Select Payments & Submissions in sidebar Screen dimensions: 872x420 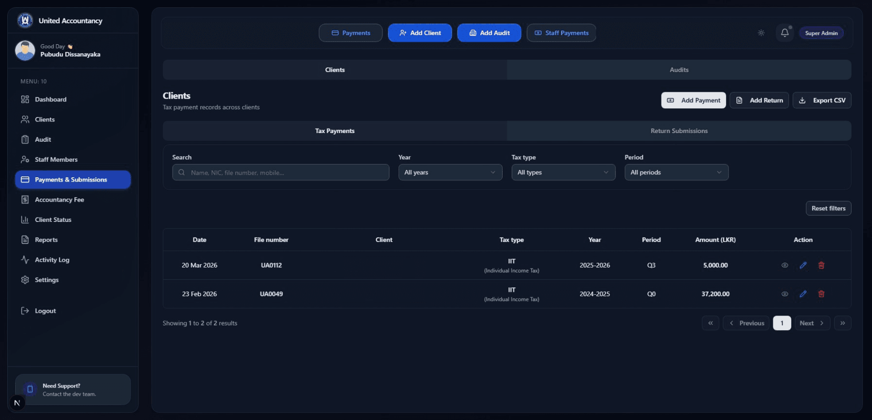click(x=73, y=180)
